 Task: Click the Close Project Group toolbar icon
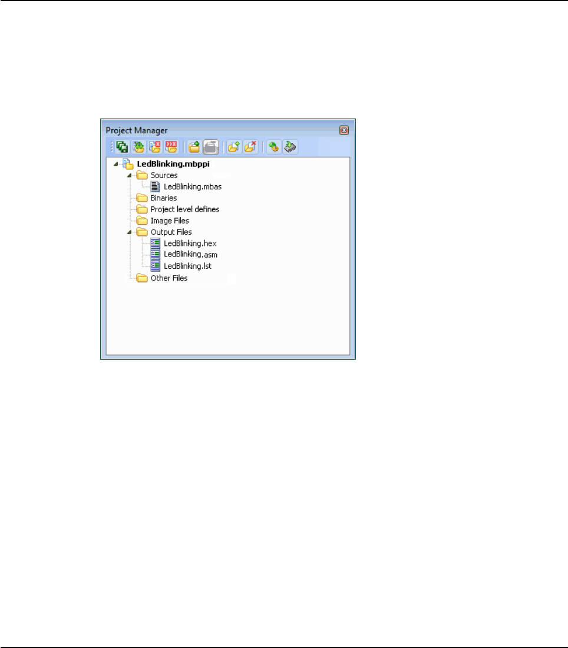[171, 147]
